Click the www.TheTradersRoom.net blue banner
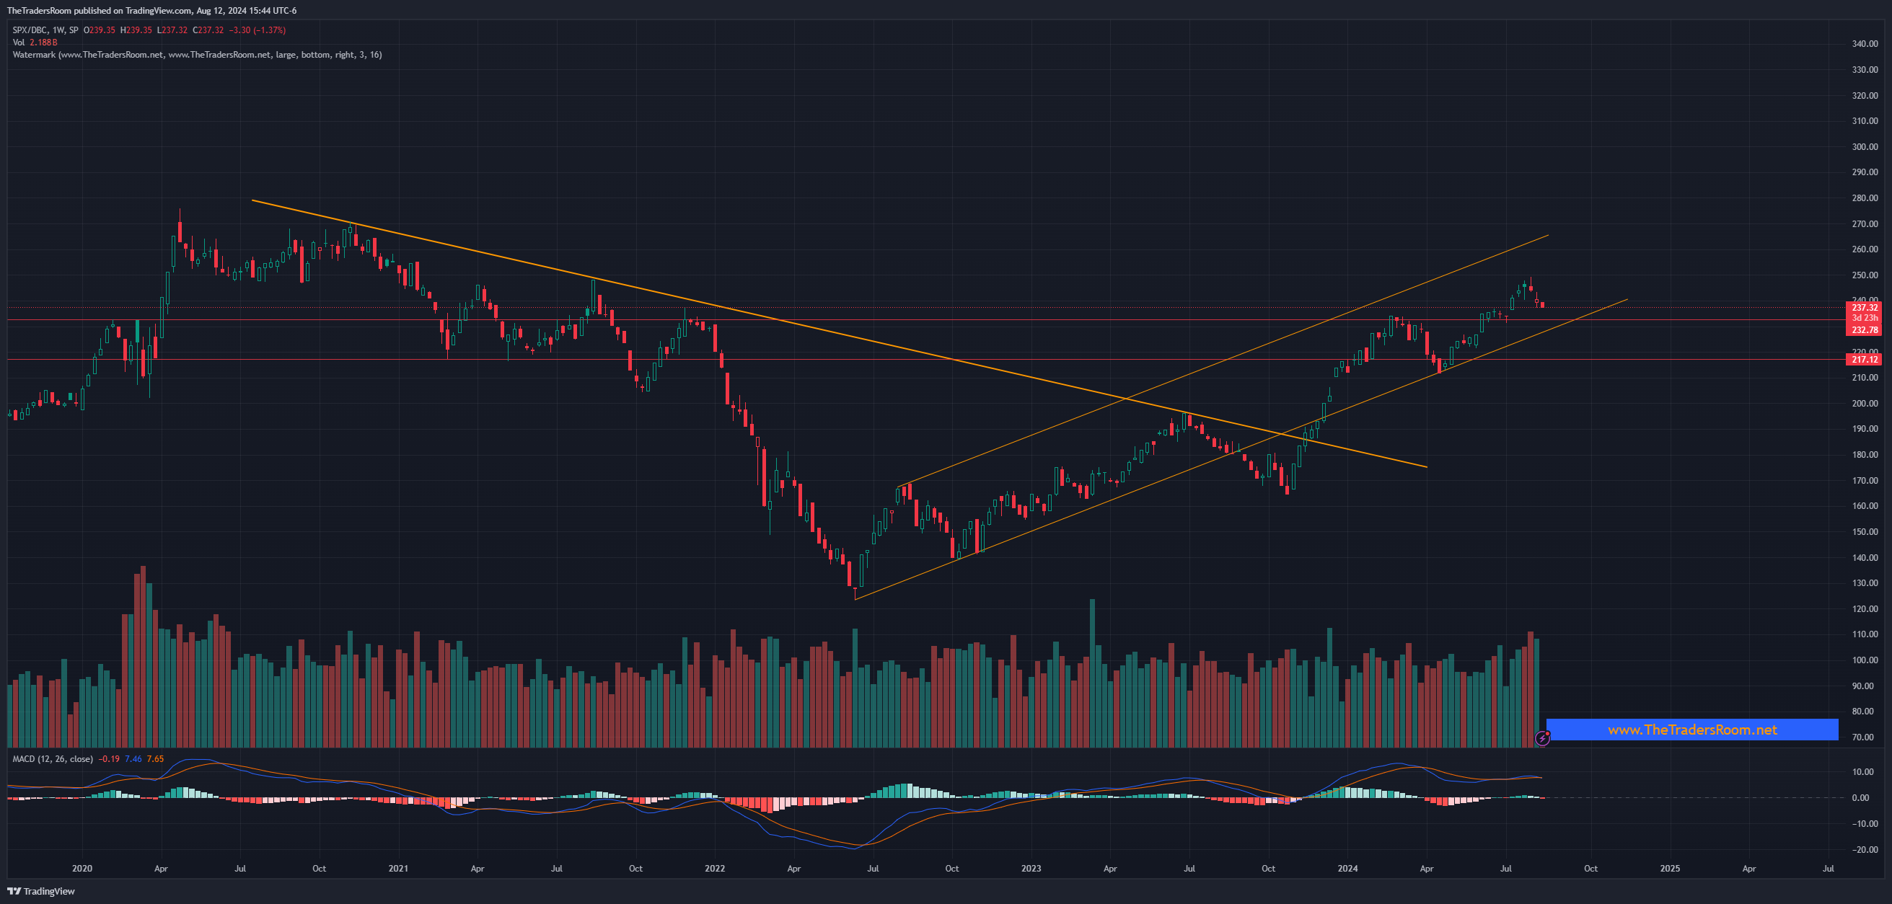This screenshot has width=1892, height=904. (x=1691, y=730)
